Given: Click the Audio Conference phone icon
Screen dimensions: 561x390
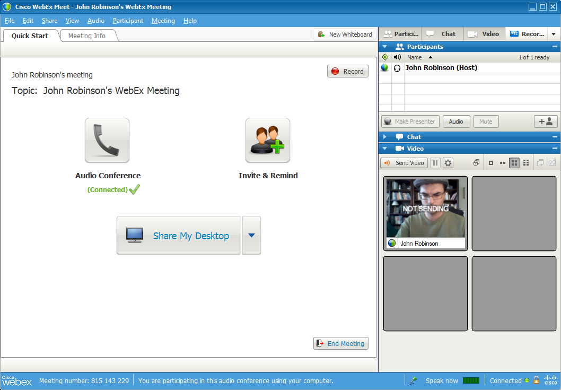Looking at the screenshot, I should click(107, 140).
